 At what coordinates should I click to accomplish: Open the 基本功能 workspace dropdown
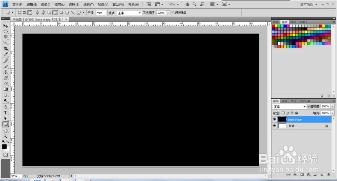(308, 4)
